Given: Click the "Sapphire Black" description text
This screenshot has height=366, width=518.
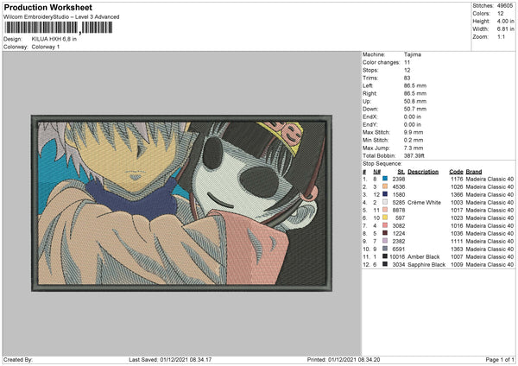Looking at the screenshot, I should click(426, 265).
